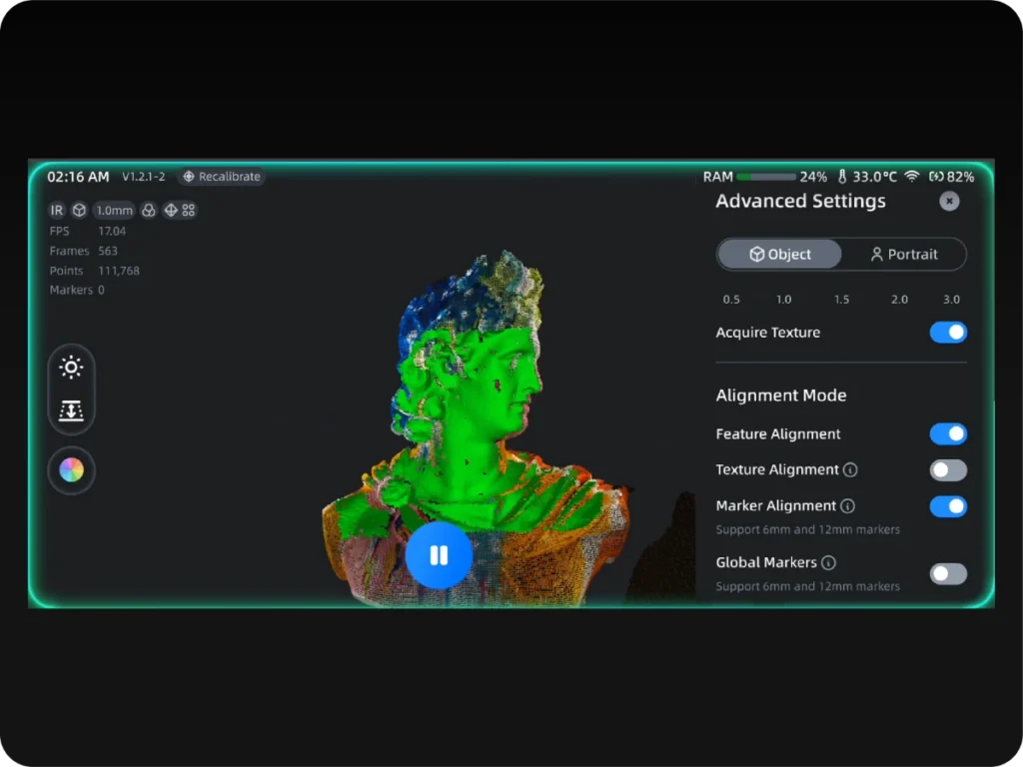Pause the scan with the blue button
1023x767 pixels.
(440, 555)
